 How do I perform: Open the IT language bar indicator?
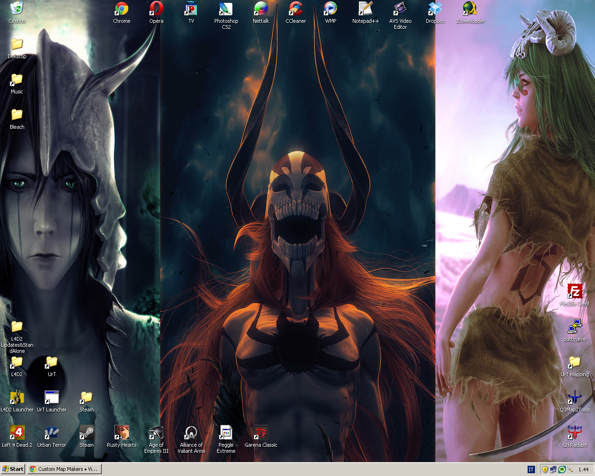(x=531, y=469)
